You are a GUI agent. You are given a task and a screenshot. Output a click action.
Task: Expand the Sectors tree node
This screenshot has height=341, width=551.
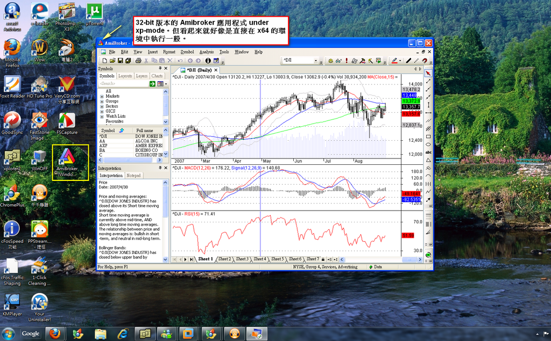coord(102,106)
